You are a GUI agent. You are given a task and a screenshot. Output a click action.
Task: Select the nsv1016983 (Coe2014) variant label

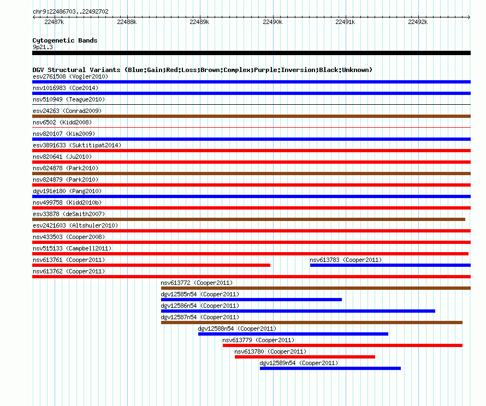(x=66, y=88)
